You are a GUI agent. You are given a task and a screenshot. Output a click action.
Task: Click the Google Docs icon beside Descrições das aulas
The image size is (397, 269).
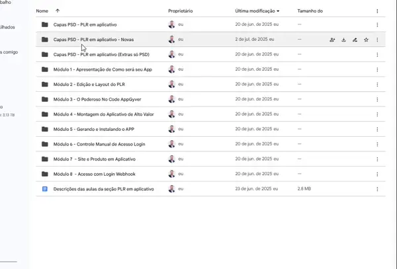pyautogui.click(x=45, y=189)
